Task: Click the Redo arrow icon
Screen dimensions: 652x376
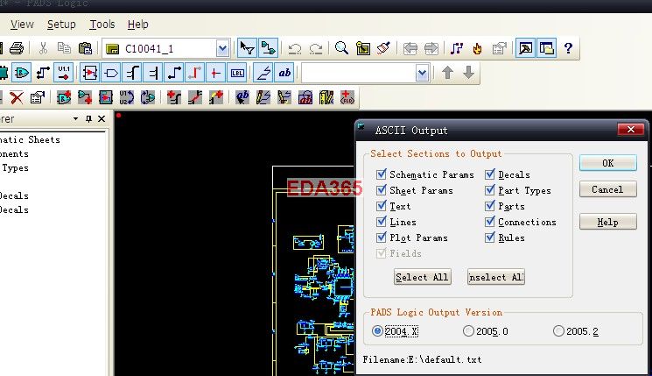Action: (x=316, y=49)
